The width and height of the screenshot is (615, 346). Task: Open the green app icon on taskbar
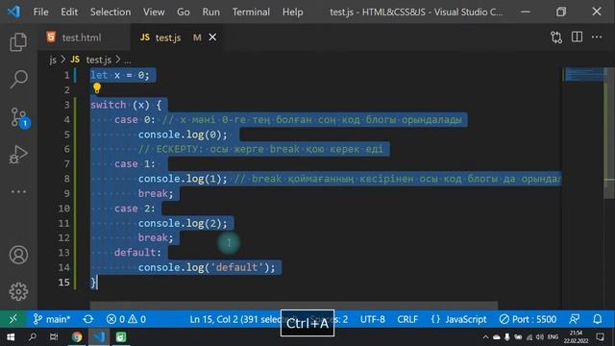(121, 337)
